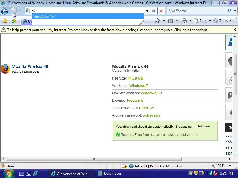The image size is (238, 178).
Task: Click the vertical scrollbar up arrow
Action: pyautogui.click(x=235, y=36)
